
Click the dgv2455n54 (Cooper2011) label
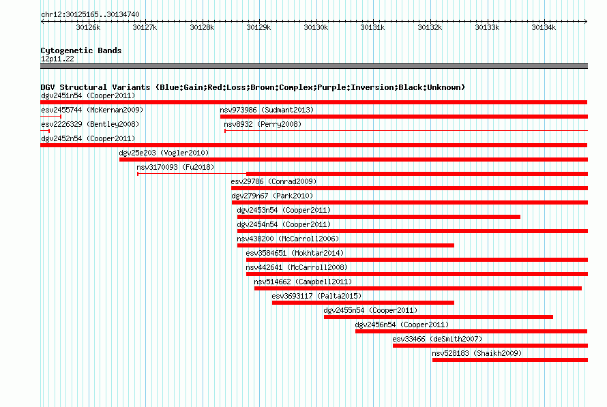coord(370,310)
